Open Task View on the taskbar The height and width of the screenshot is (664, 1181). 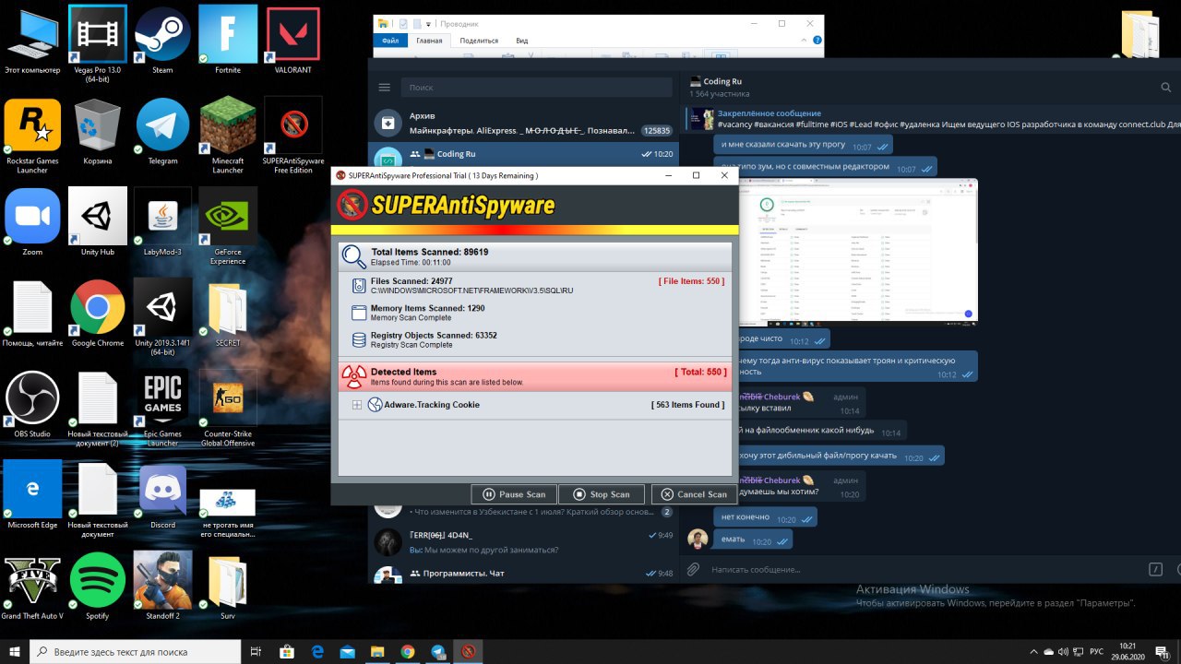pos(256,651)
